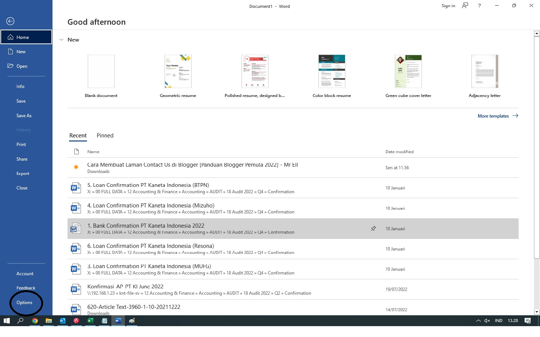Follow the More templates link
The image size is (540, 337).
click(x=498, y=116)
